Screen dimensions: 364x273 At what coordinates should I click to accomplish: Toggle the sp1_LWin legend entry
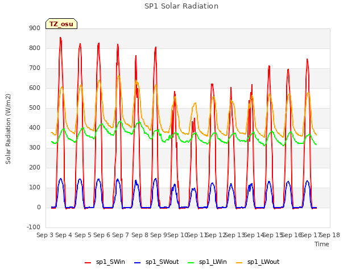coord(207,262)
